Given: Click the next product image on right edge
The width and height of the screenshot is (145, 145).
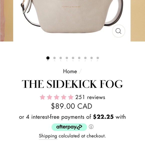Looking at the screenshot, I should (138, 21).
